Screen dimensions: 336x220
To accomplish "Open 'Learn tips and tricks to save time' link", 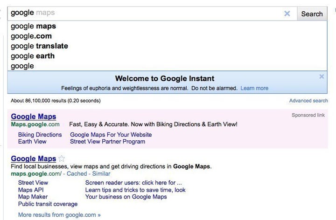I will point(135,190).
